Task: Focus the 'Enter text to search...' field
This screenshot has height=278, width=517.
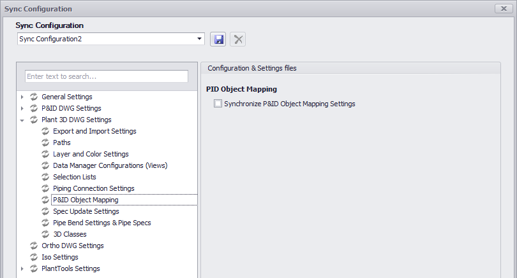Action: pyautogui.click(x=107, y=76)
